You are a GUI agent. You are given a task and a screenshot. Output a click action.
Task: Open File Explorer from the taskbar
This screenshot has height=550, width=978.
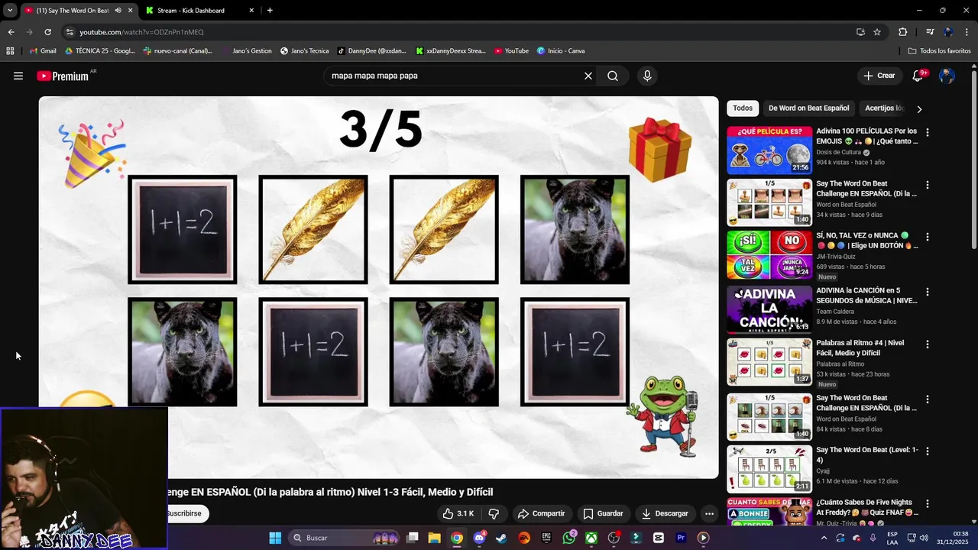pos(434,538)
